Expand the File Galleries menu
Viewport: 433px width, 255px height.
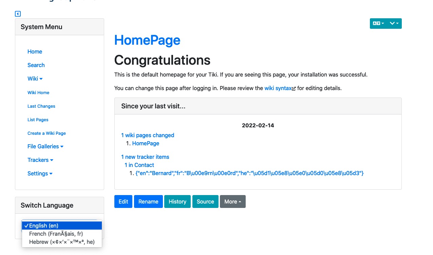(x=45, y=146)
